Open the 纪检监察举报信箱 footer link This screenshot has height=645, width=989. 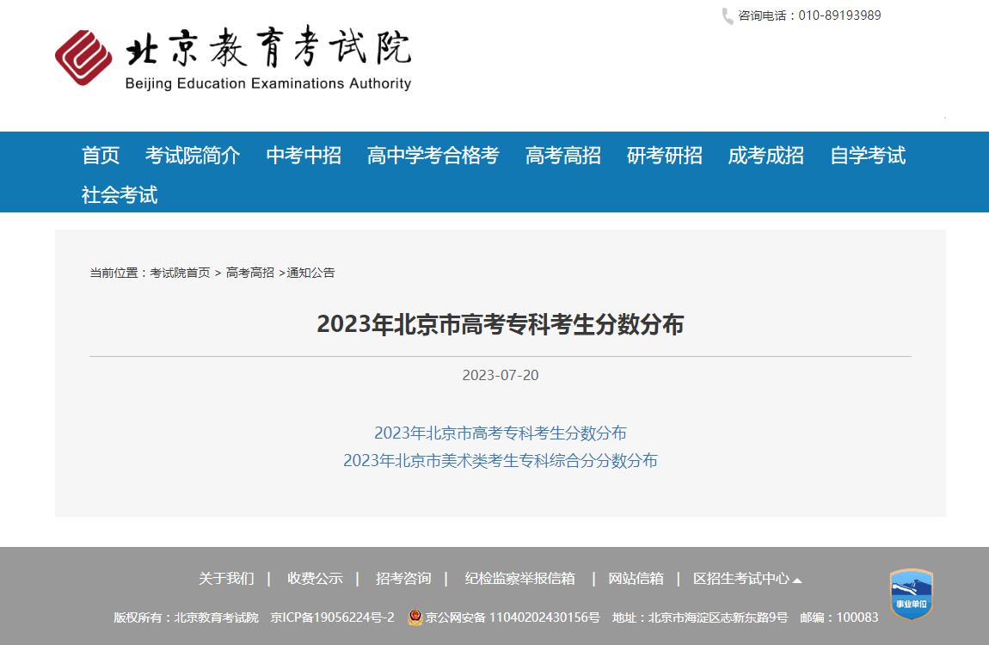(x=519, y=578)
